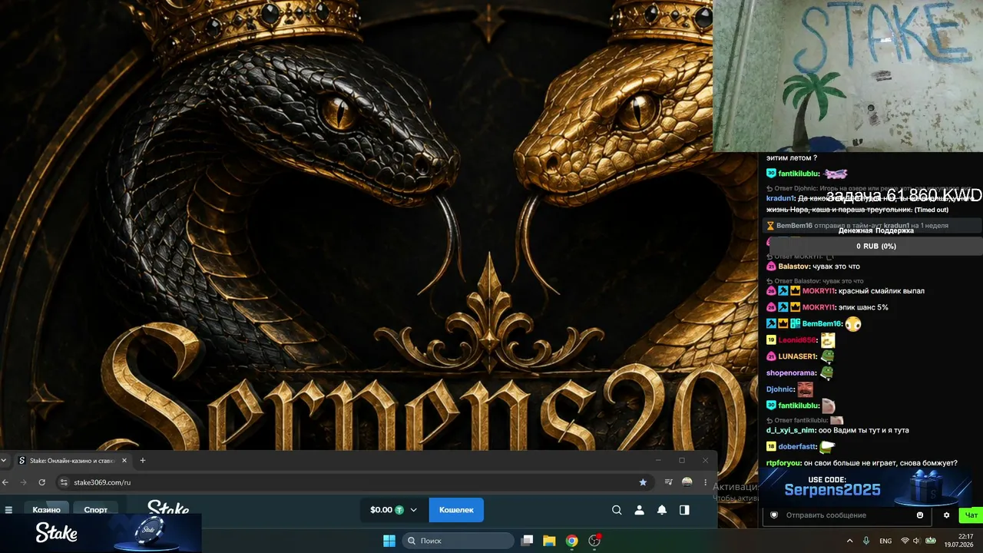Image resolution: width=983 pixels, height=553 pixels.
Task: Expand the tab search chevron
Action: [4, 461]
